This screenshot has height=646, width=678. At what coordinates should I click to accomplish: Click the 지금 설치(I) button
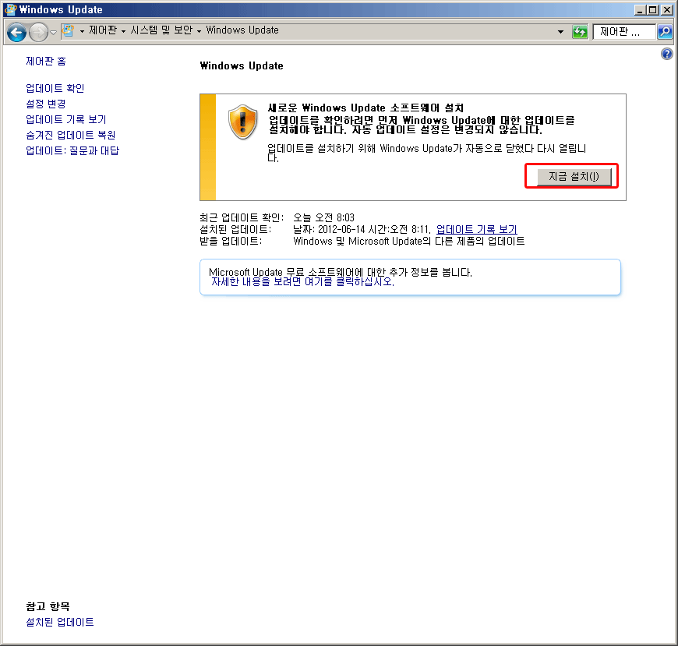(x=574, y=176)
